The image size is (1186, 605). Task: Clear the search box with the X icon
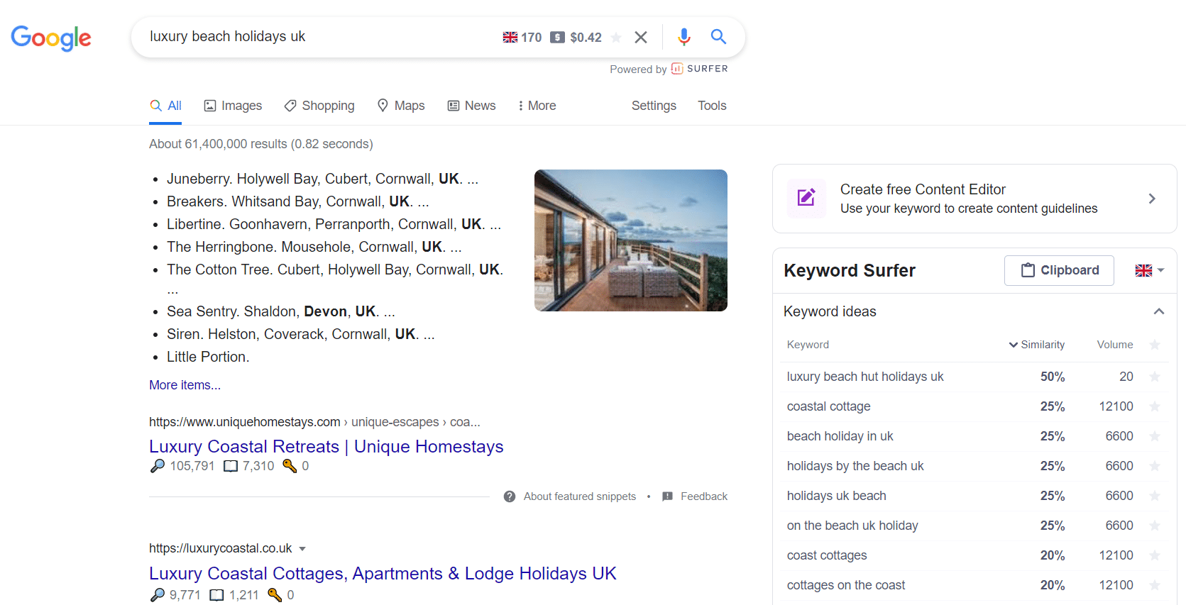pyautogui.click(x=641, y=37)
